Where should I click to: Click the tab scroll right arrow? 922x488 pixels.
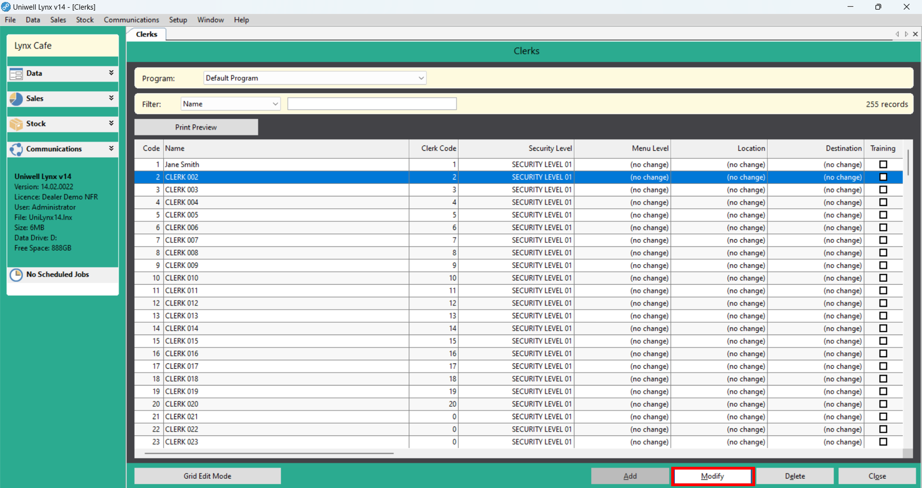point(906,34)
